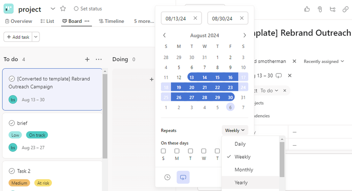Click the thumbs-up like icon

tap(307, 9)
